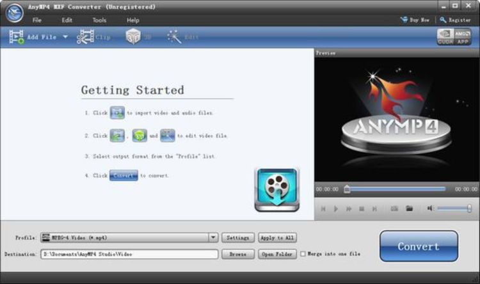Click the AnyMP4 application logo

(x=14, y=13)
